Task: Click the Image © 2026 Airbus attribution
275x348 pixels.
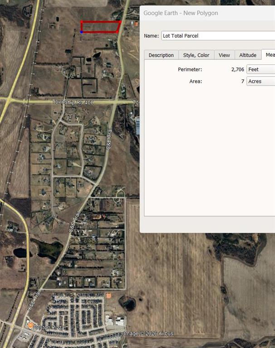Action: [x=148, y=334]
